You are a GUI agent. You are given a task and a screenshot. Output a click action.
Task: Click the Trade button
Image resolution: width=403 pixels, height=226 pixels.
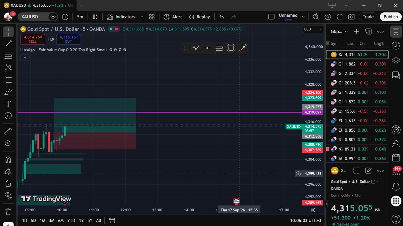coord(368,17)
